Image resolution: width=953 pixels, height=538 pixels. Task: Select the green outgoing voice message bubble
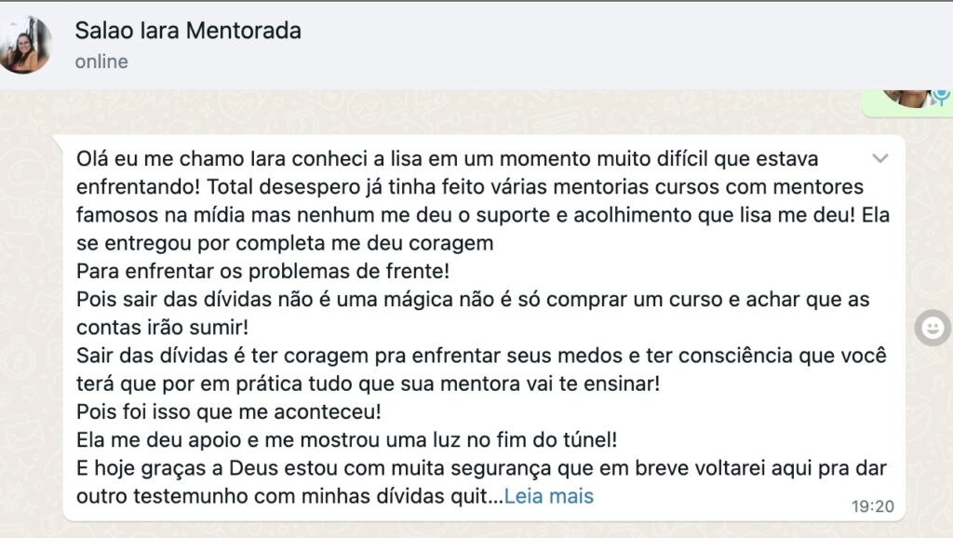tap(906, 102)
